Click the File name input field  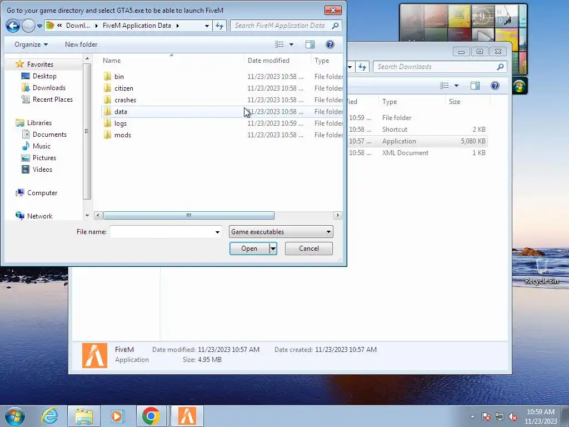click(x=162, y=232)
